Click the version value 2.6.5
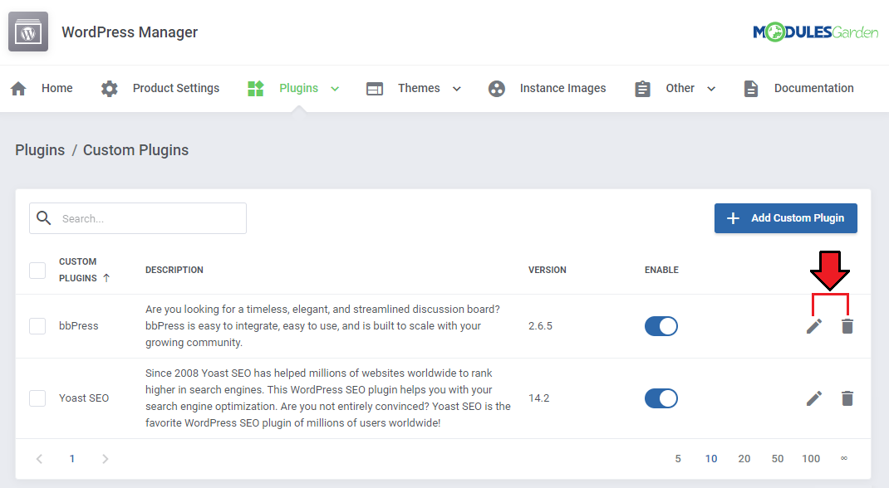Viewport: 889px width, 488px height. coord(540,326)
